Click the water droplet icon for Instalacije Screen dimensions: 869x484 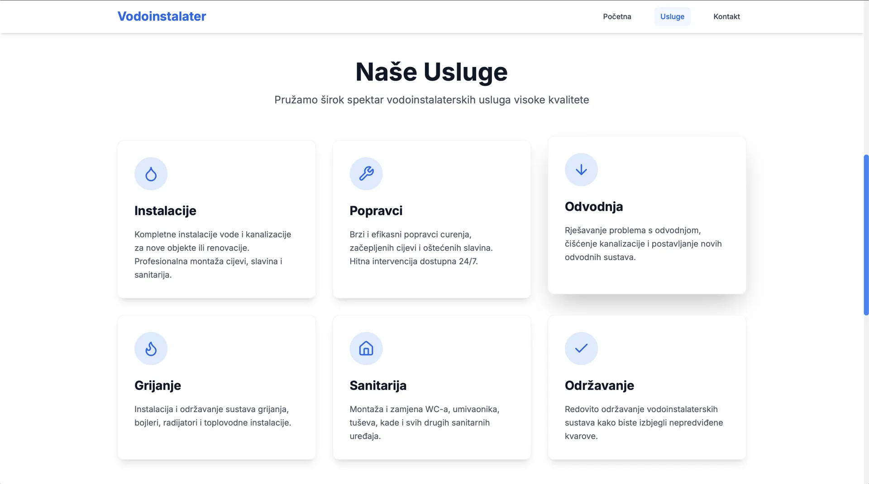tap(151, 174)
